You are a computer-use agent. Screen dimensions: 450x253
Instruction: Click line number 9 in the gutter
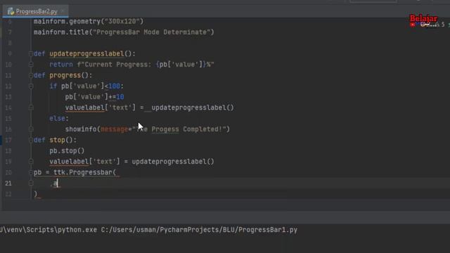click(x=10, y=53)
